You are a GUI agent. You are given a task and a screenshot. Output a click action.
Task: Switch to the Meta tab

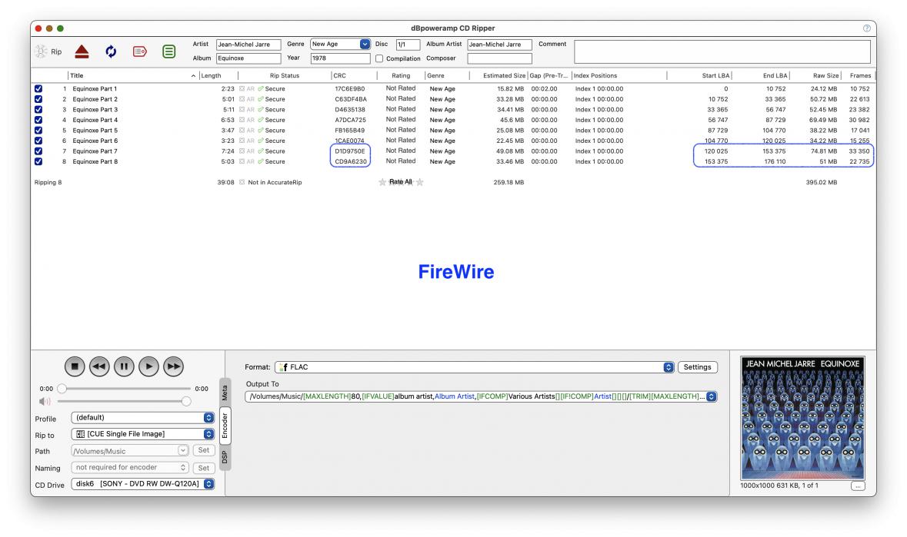point(224,392)
